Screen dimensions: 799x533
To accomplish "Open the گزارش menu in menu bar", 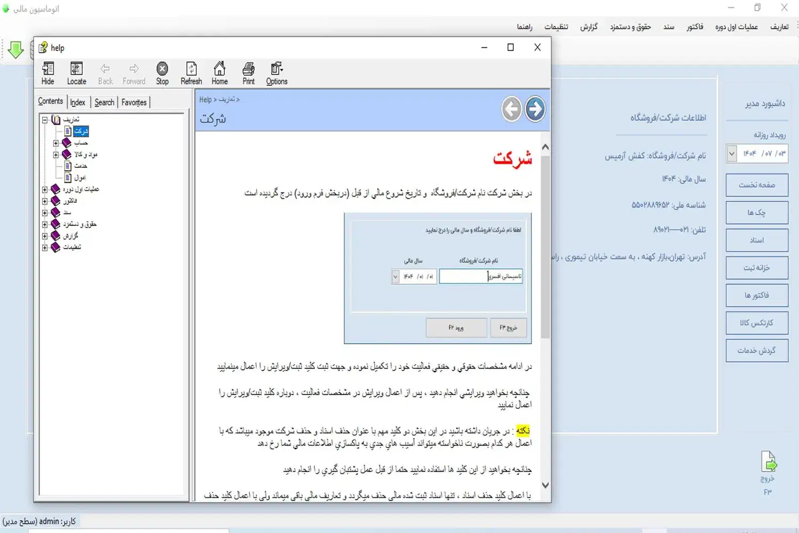I will (x=589, y=27).
